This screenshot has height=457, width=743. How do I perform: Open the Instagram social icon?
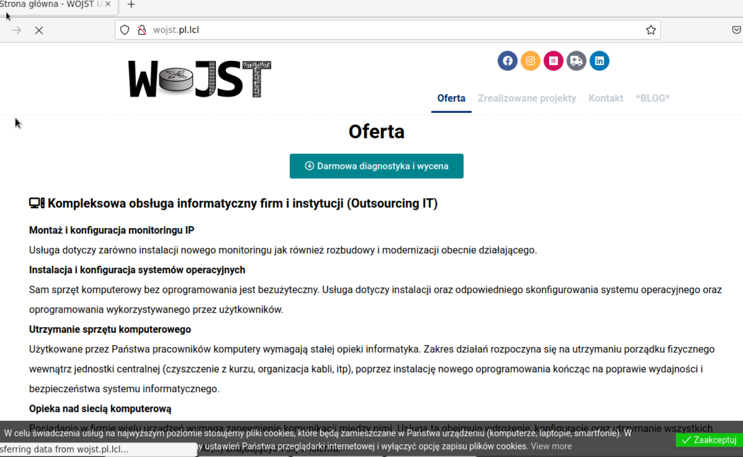click(x=531, y=61)
